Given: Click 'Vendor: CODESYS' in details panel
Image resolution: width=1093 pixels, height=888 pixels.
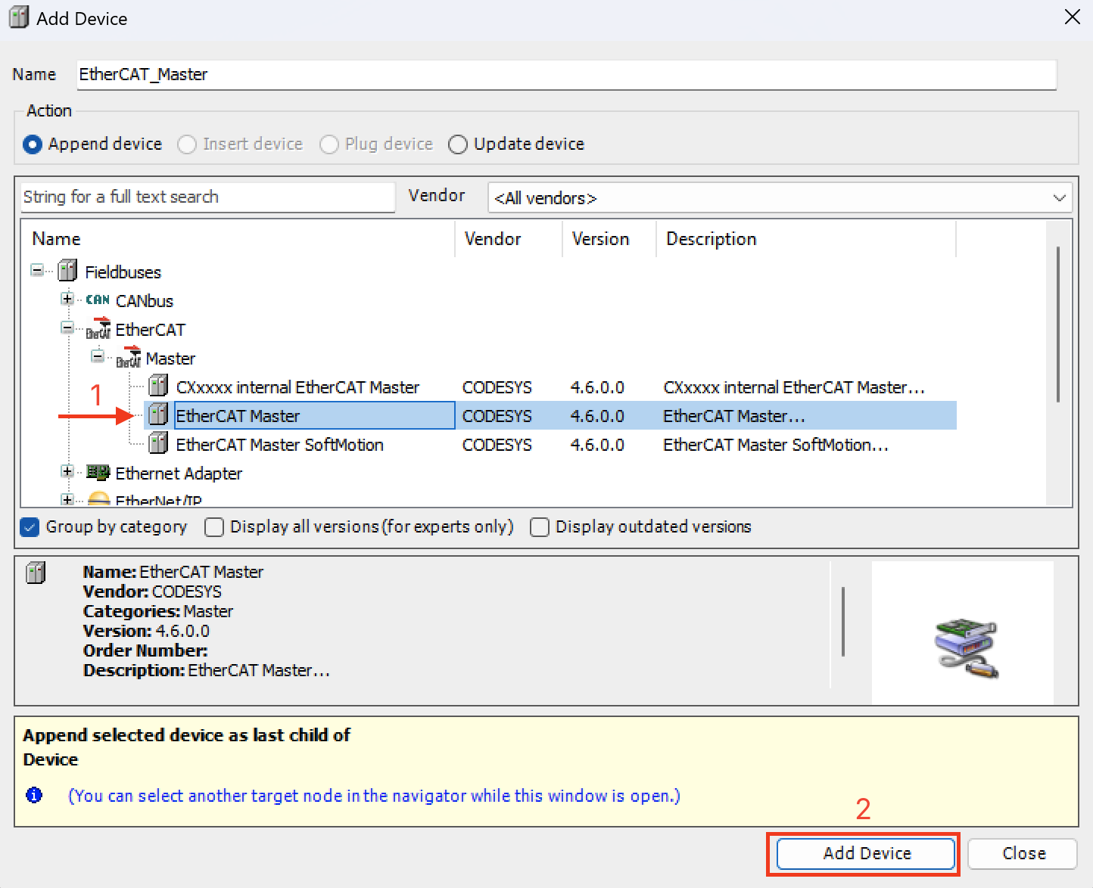Looking at the screenshot, I should (x=152, y=591).
